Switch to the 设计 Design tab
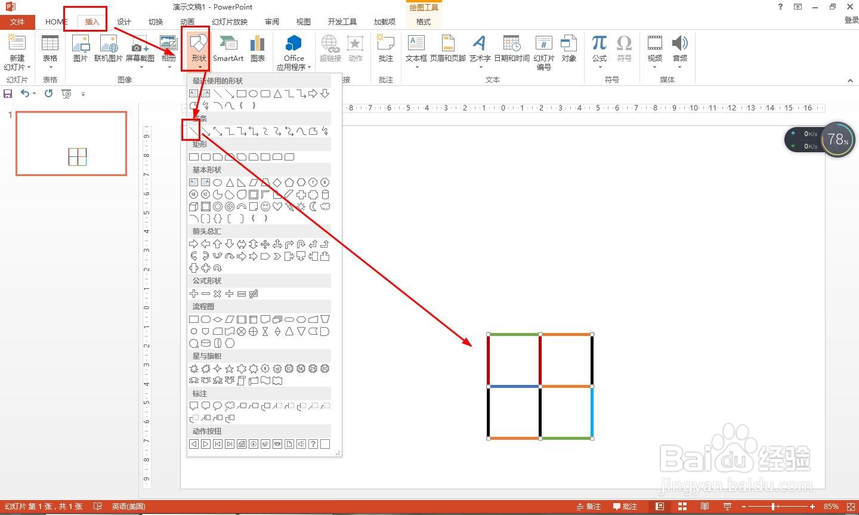This screenshot has width=859, height=515. point(123,22)
